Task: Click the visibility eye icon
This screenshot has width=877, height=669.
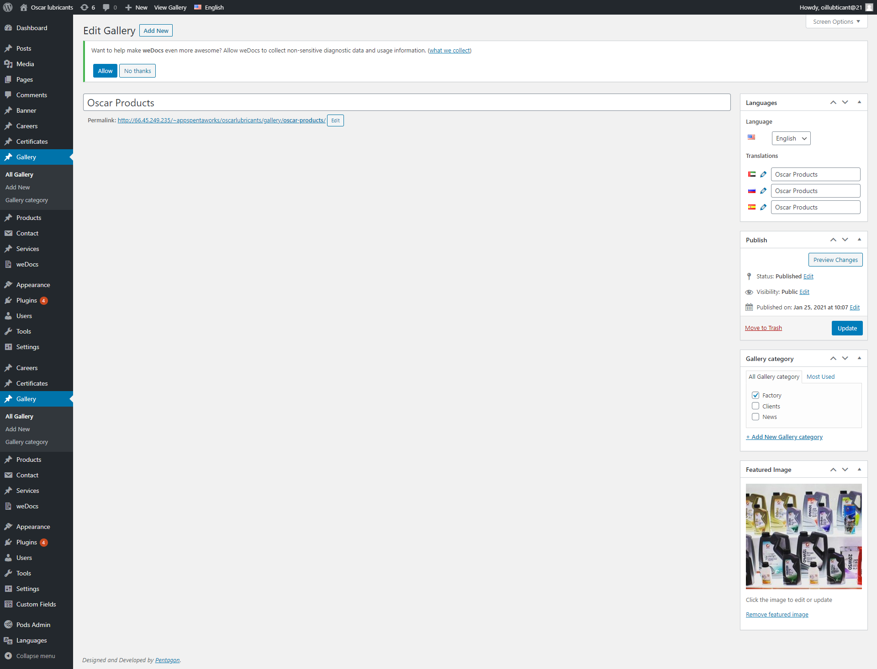Action: tap(749, 292)
